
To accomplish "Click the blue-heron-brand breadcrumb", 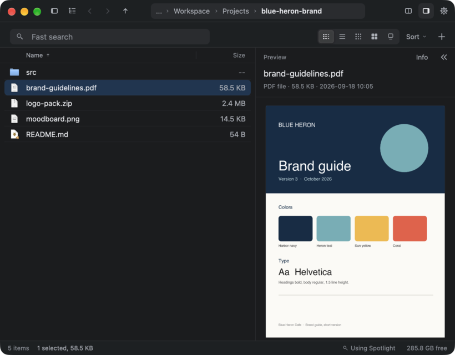I will tap(291, 11).
